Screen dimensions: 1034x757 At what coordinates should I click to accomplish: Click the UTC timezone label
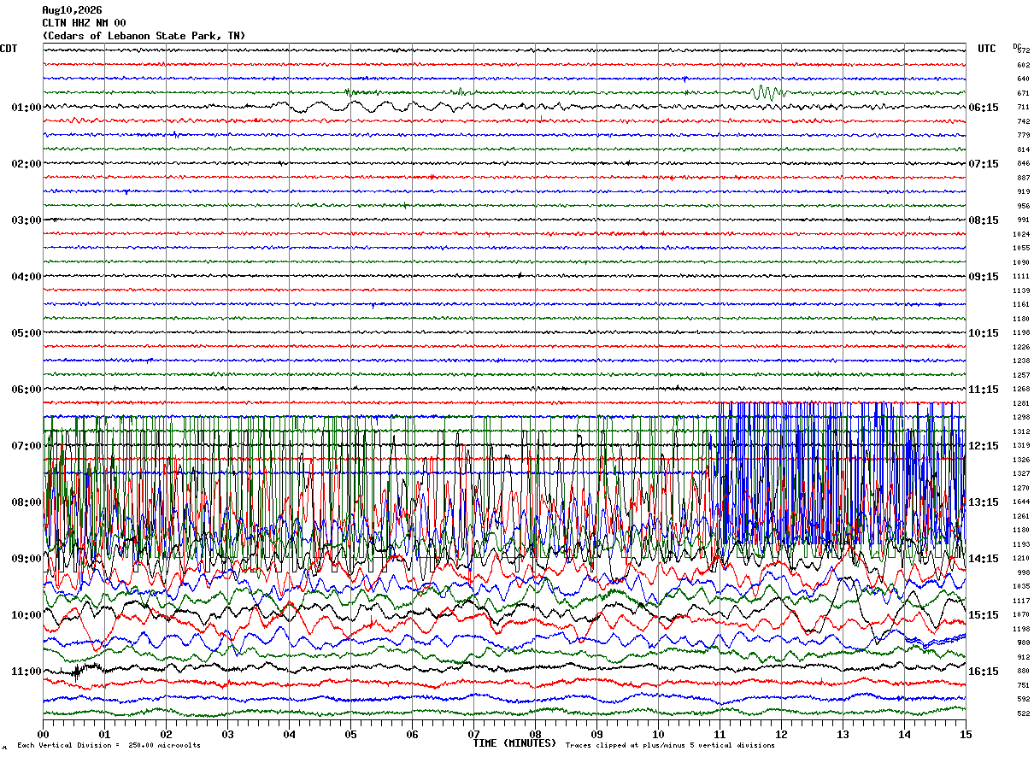987,49
